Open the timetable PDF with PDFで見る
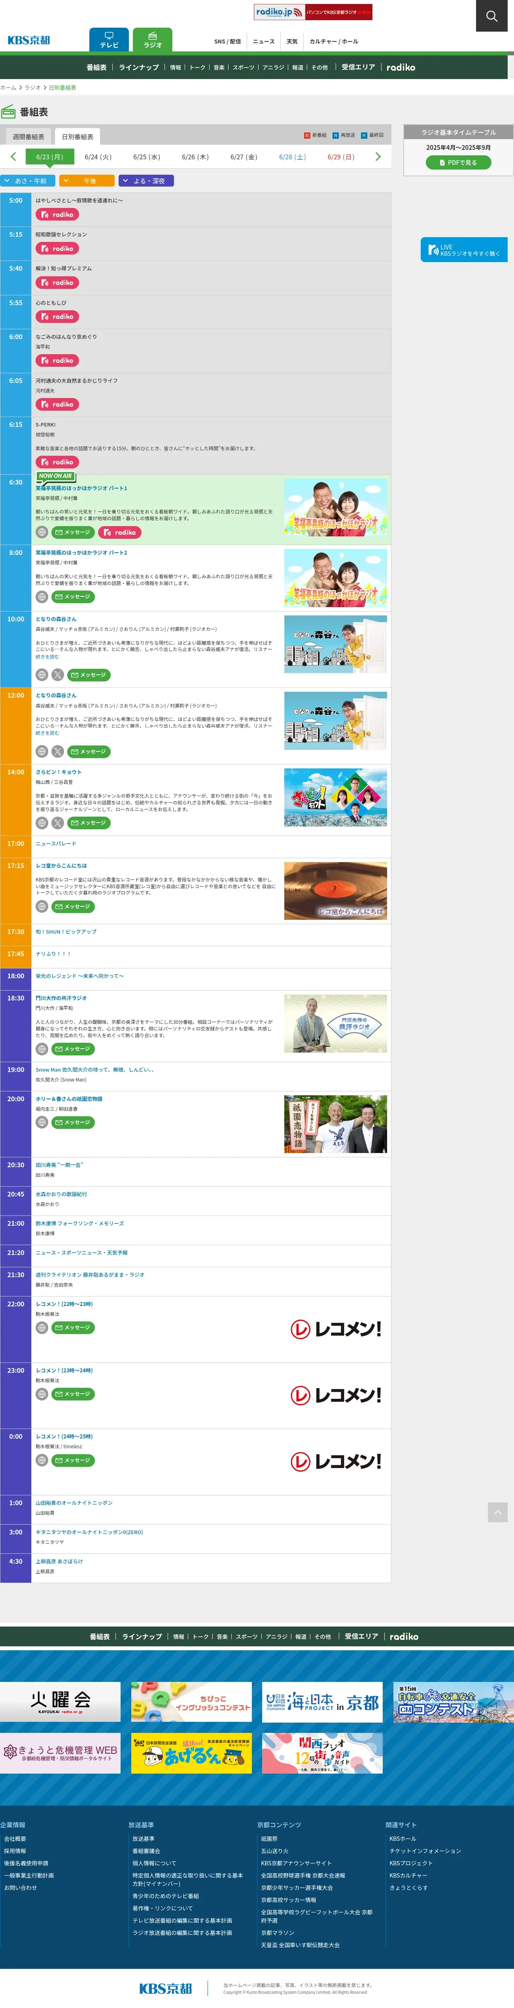This screenshot has height=2008, width=514. coord(459,162)
